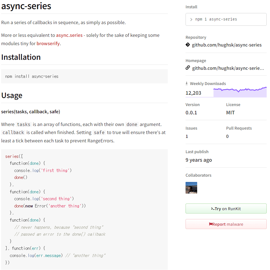The image size is (270, 270).
Task: Open the truncated homepage github link
Action: [228, 68]
